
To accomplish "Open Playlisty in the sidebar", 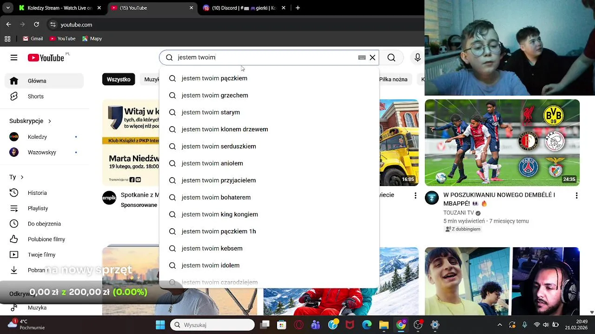I will 45,208.
